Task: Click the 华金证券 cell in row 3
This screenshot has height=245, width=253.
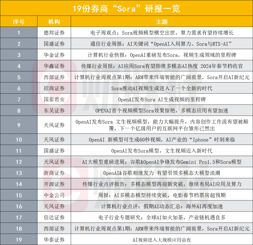Action: (x=54, y=55)
